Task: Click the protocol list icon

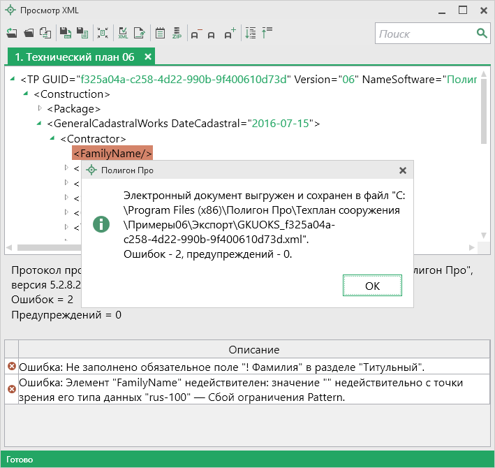Action: (160, 33)
